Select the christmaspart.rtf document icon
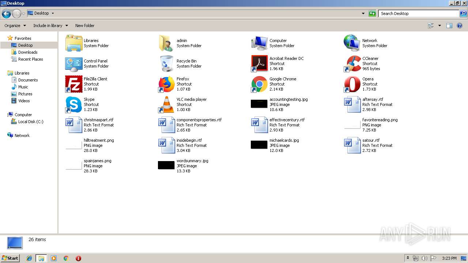The height and width of the screenshot is (263, 468). click(74, 125)
